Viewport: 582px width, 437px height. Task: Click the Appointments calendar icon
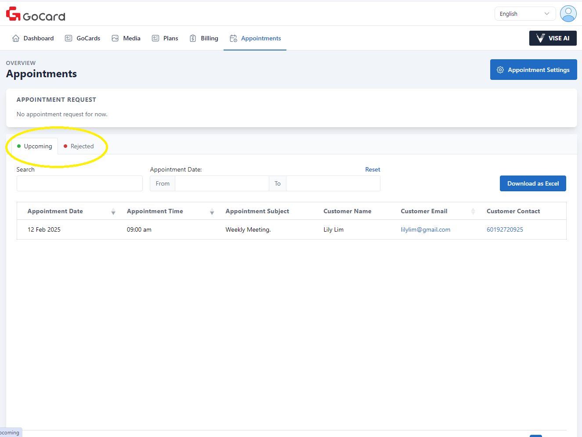(233, 38)
